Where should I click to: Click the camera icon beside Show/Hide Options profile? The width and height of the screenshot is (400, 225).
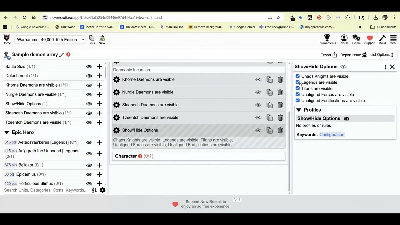click(x=347, y=119)
